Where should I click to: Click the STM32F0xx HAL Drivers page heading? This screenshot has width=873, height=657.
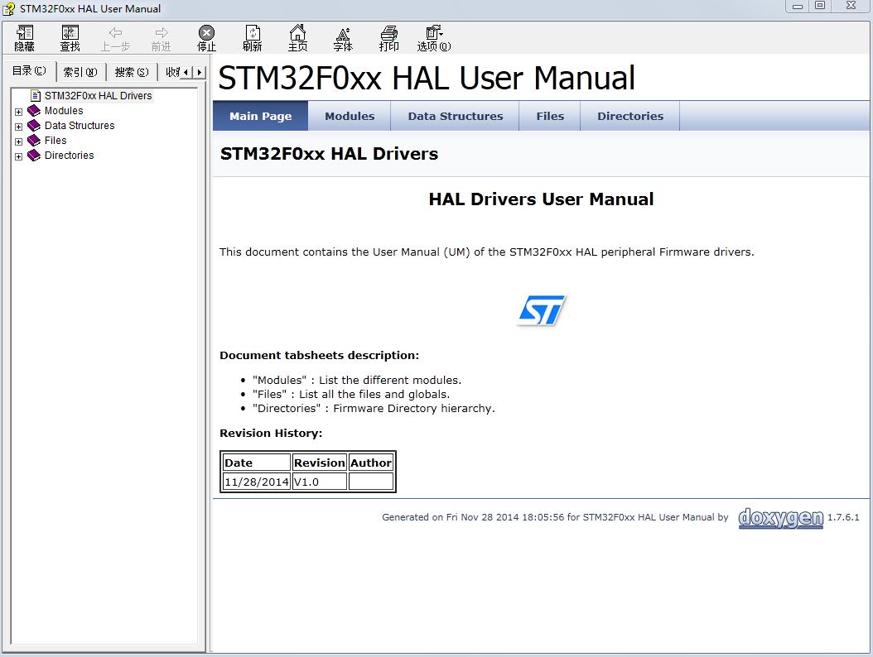tap(329, 154)
